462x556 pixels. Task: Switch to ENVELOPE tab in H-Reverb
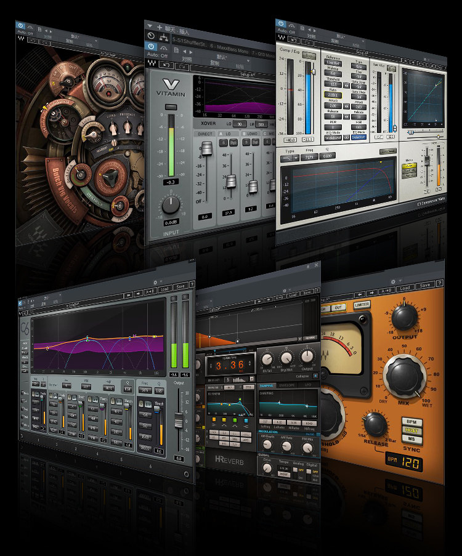pos(286,385)
